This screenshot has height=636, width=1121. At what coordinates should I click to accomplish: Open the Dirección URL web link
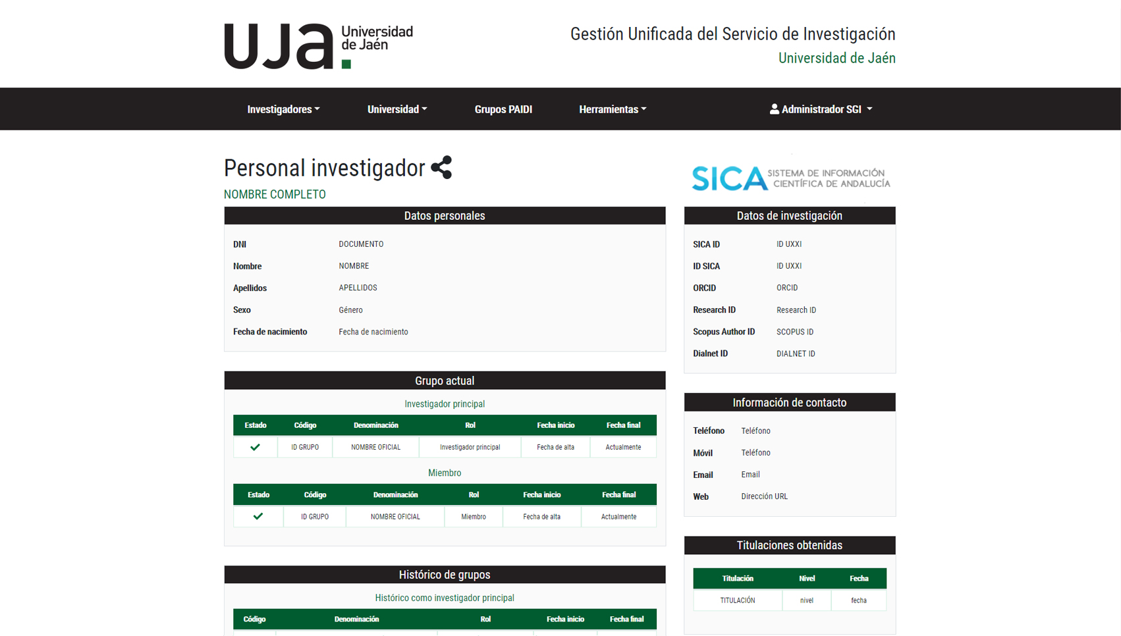coord(765,496)
